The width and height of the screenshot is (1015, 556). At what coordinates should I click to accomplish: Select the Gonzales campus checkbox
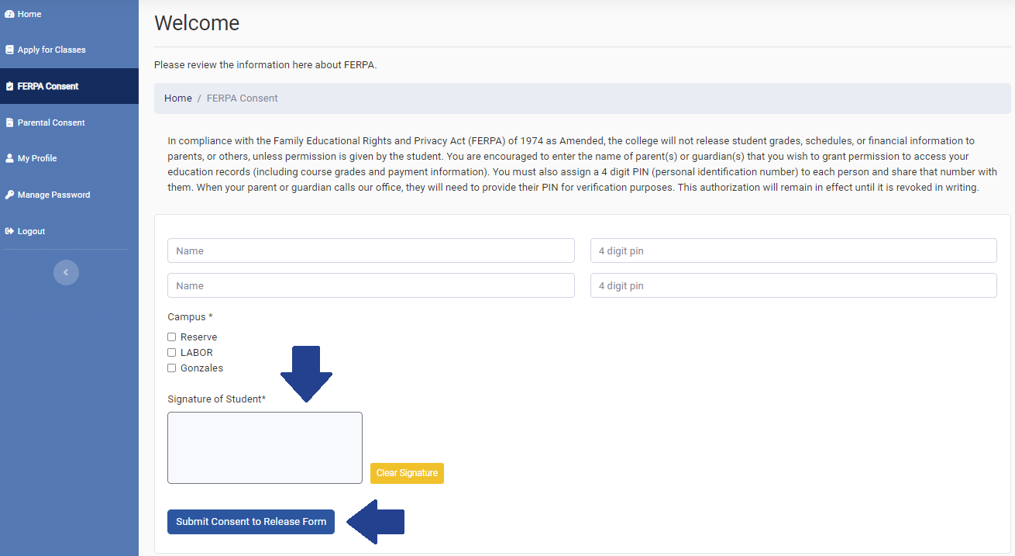pyautogui.click(x=172, y=368)
